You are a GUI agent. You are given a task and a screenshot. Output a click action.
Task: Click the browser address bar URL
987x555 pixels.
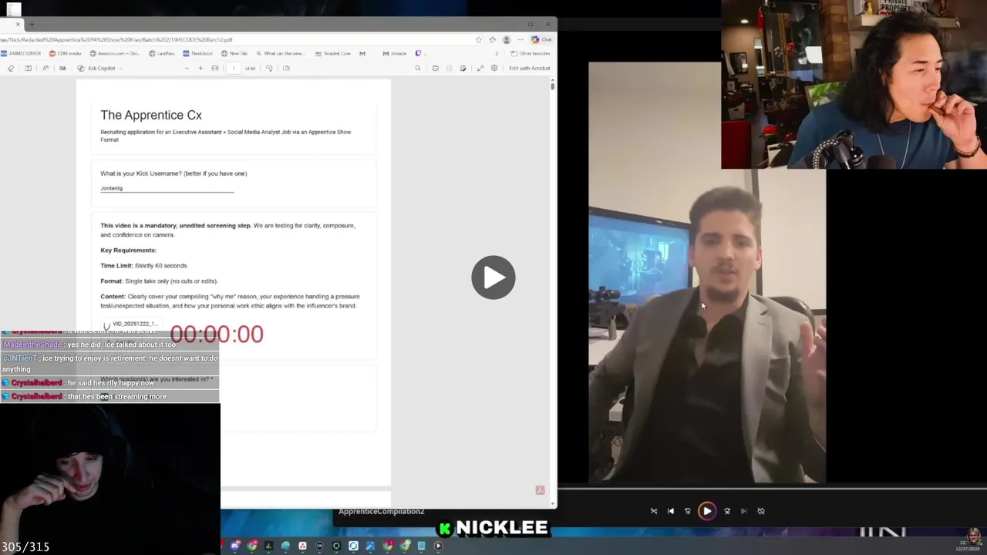tap(116, 39)
